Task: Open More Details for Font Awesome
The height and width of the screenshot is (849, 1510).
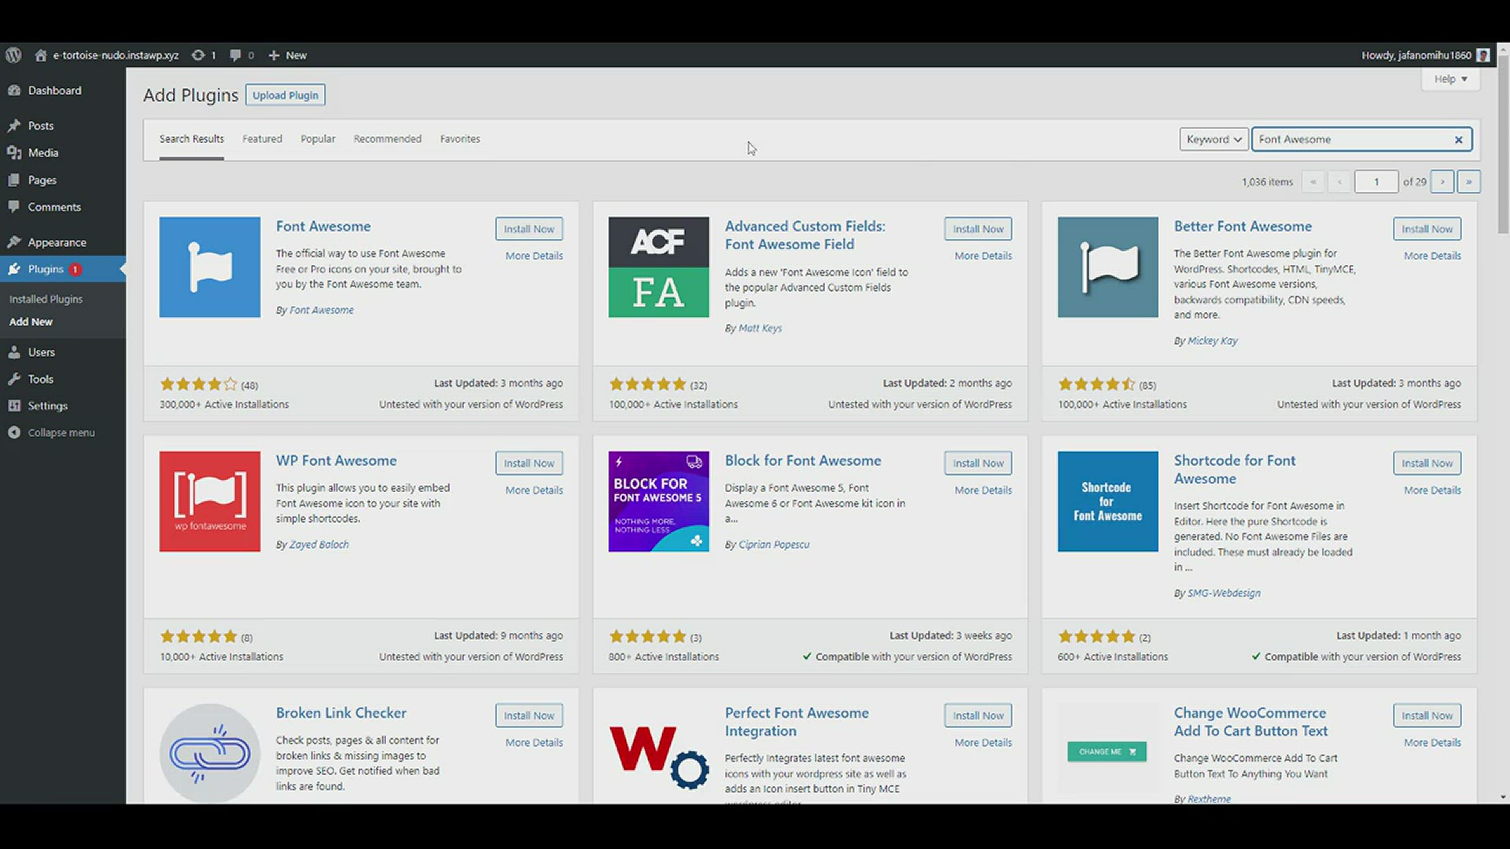Action: click(x=534, y=255)
